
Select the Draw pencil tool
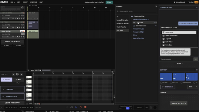click(x=19, y=80)
